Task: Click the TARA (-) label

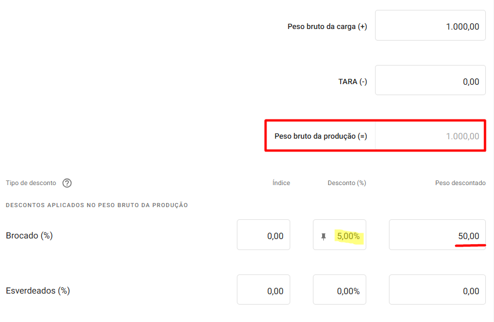Action: click(x=353, y=82)
